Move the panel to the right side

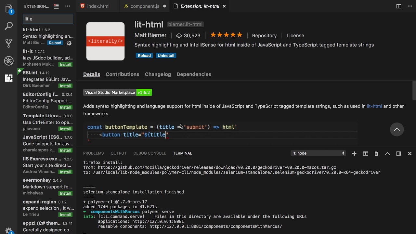click(x=399, y=153)
